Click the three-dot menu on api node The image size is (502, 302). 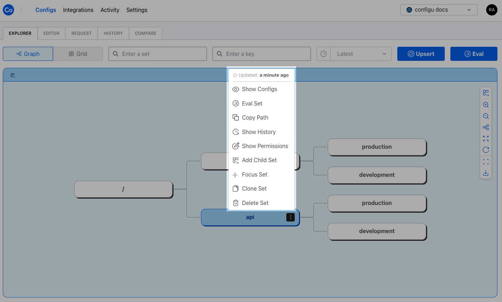291,217
